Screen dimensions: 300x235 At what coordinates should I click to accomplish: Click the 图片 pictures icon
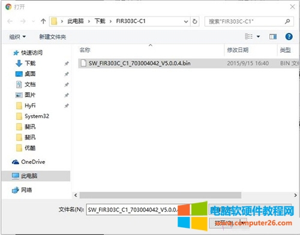coord(19,95)
